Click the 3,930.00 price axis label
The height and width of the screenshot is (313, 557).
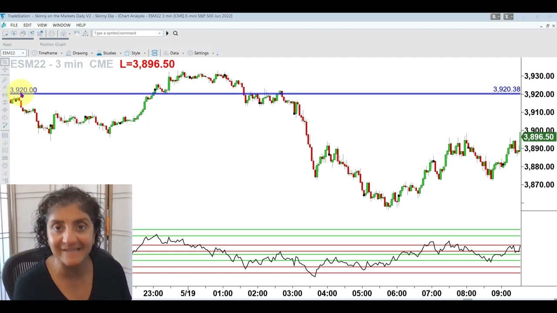click(x=539, y=76)
